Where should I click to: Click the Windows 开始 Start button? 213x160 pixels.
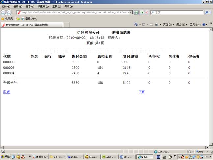pyautogui.click(x=5, y=157)
